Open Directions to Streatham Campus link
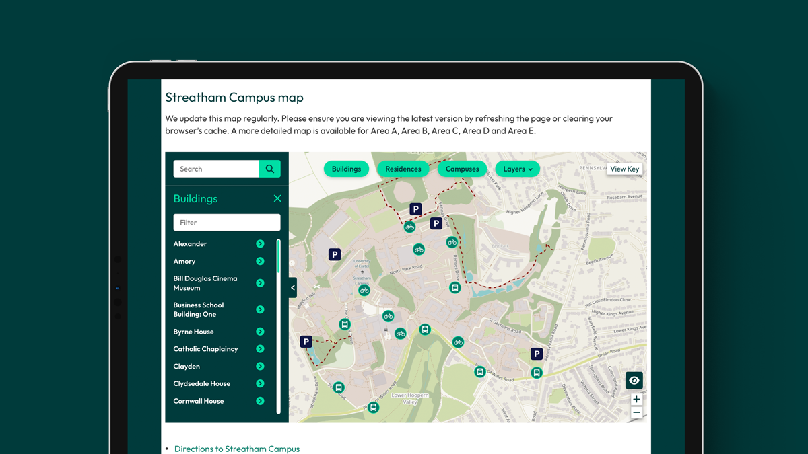The image size is (808, 454). pyautogui.click(x=236, y=449)
